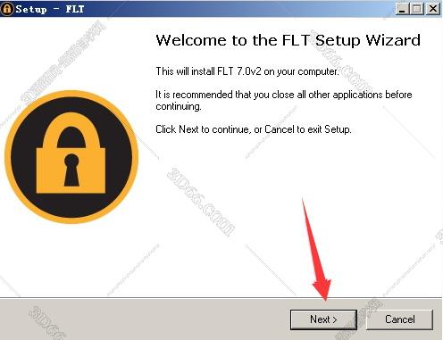Click the 'Setup - FLT' title bar text
This screenshot has height=340, width=443.
click(x=50, y=9)
